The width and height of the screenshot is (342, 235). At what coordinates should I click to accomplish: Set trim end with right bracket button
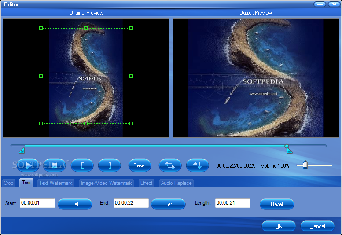click(110, 165)
